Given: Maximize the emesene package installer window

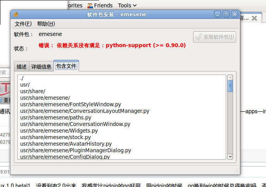Looking at the screenshot, I should pyautogui.click(x=226, y=15).
